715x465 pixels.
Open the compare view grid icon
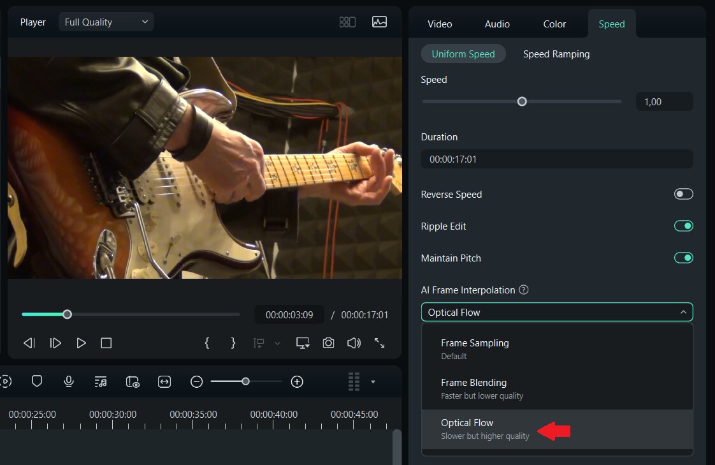tap(347, 22)
